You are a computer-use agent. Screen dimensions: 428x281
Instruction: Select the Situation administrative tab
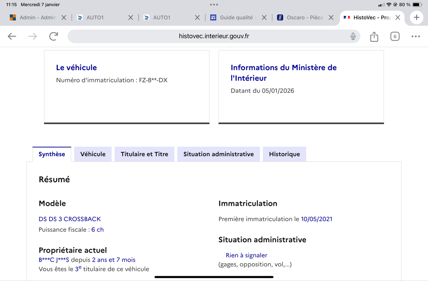point(218,154)
